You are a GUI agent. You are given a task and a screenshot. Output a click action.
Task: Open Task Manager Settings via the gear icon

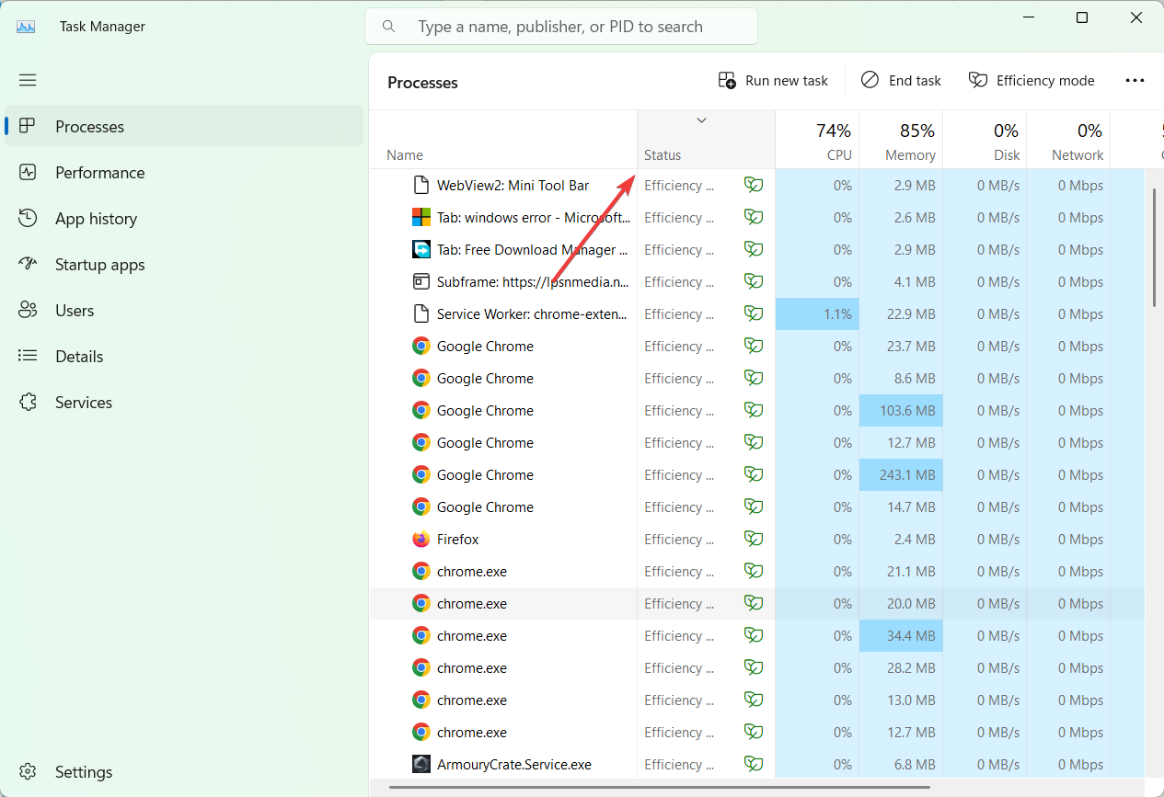(28, 771)
